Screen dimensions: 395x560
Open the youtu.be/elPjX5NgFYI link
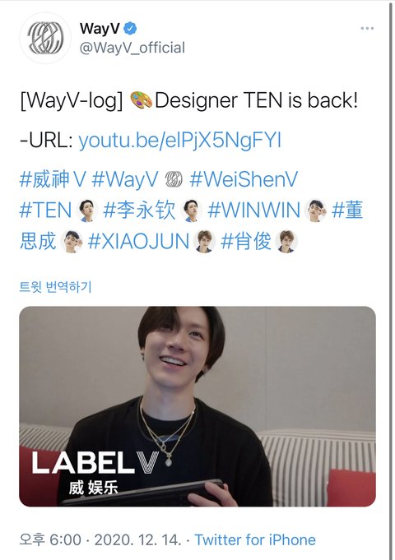pos(179,140)
